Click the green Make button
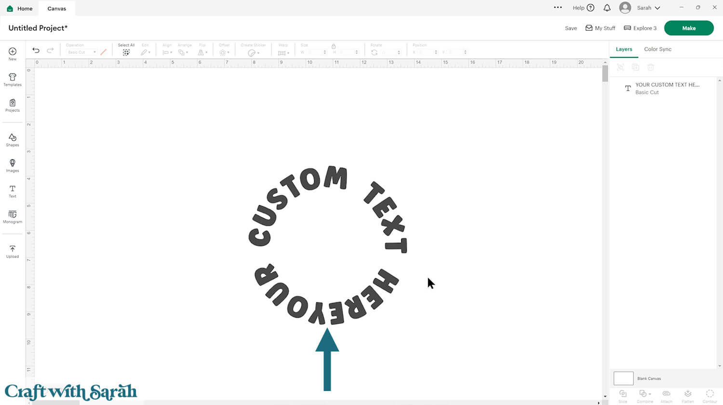723x405 pixels. [689, 28]
